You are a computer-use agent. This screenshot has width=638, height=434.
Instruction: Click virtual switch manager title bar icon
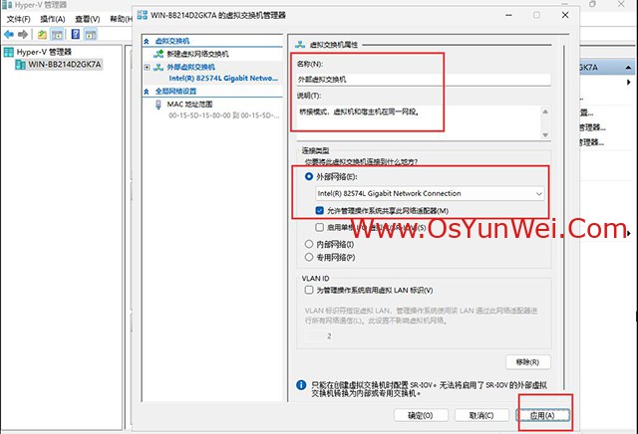point(143,15)
